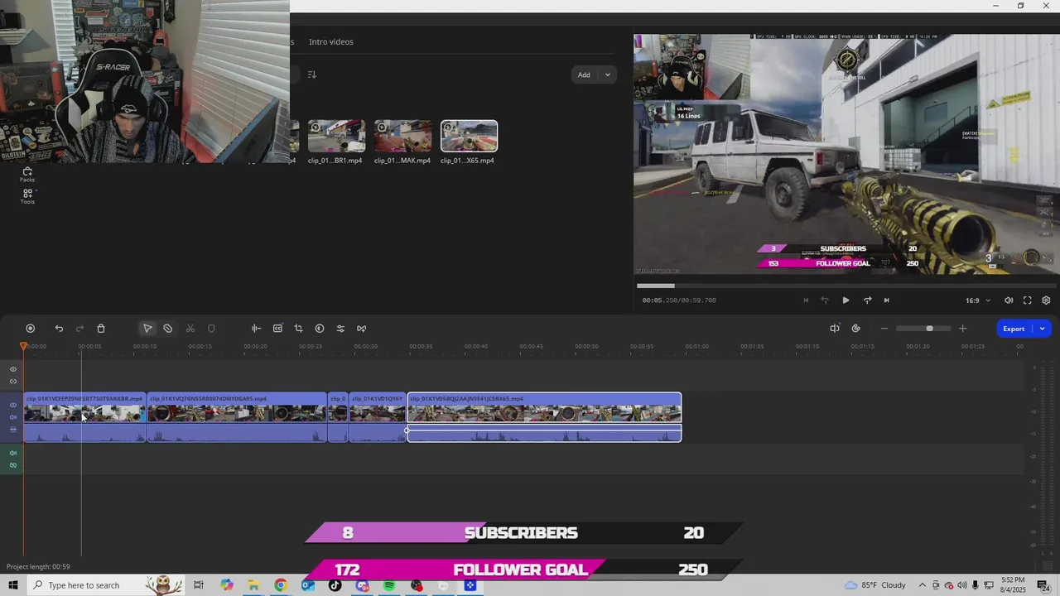Open the 16:9 aspect ratio dropdown
Screen dimensions: 1060x596
(x=977, y=300)
